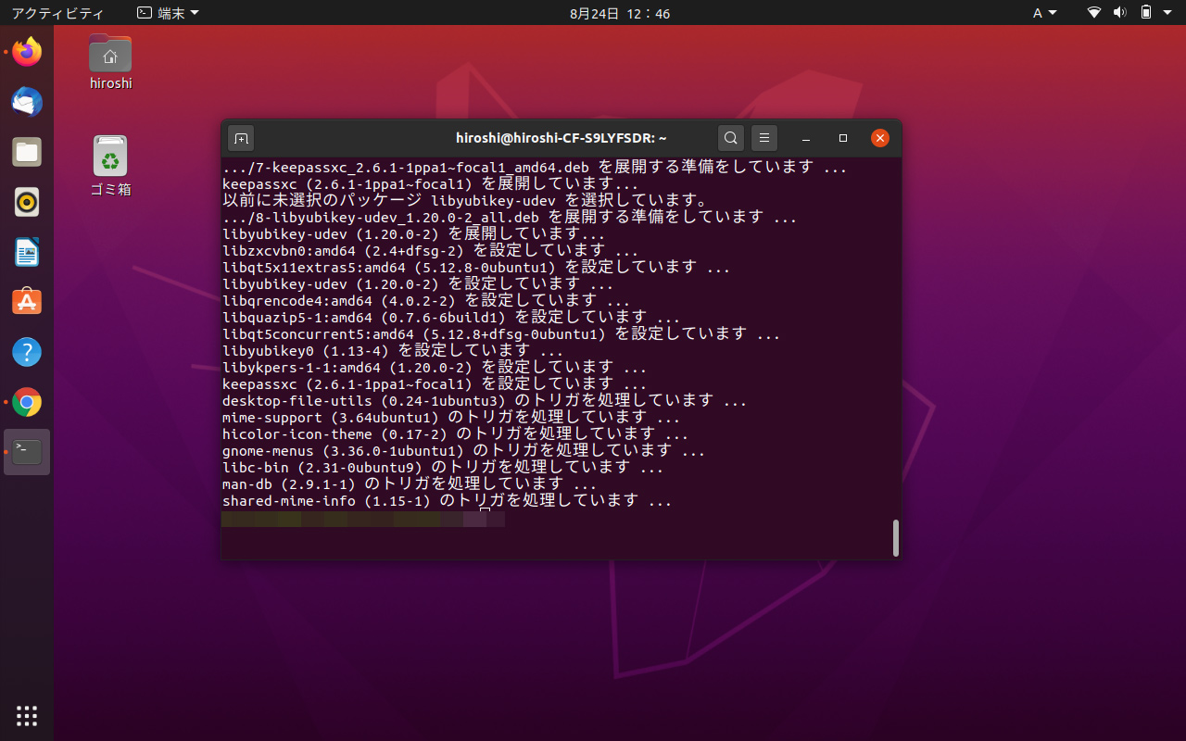Click the 'mime-support (3.64ubuntu1)' line
The height and width of the screenshot is (741, 1186).
(x=451, y=417)
